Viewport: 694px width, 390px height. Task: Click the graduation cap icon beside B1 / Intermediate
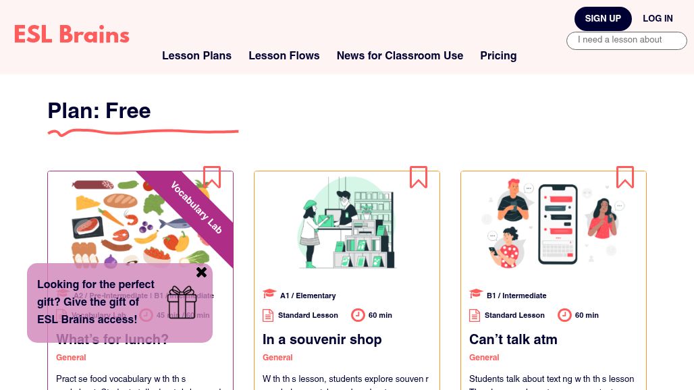point(476,294)
